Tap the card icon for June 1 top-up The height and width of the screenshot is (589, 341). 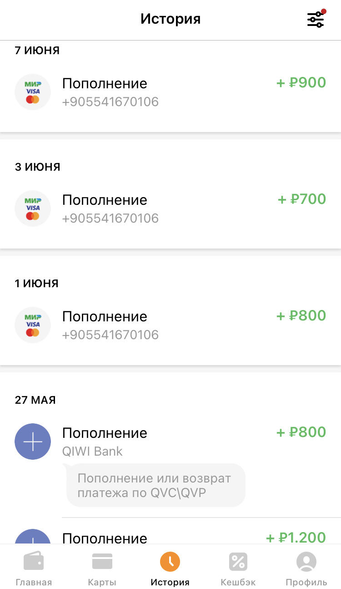pyautogui.click(x=33, y=325)
